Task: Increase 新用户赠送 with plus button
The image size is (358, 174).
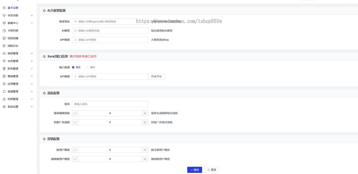Action: coord(145,150)
